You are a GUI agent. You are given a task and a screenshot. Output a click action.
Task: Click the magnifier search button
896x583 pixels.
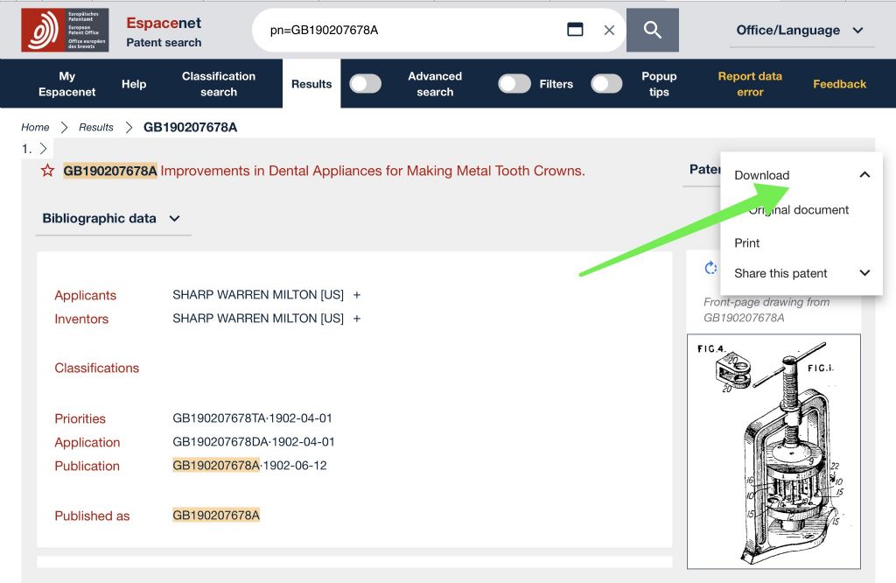coord(653,30)
